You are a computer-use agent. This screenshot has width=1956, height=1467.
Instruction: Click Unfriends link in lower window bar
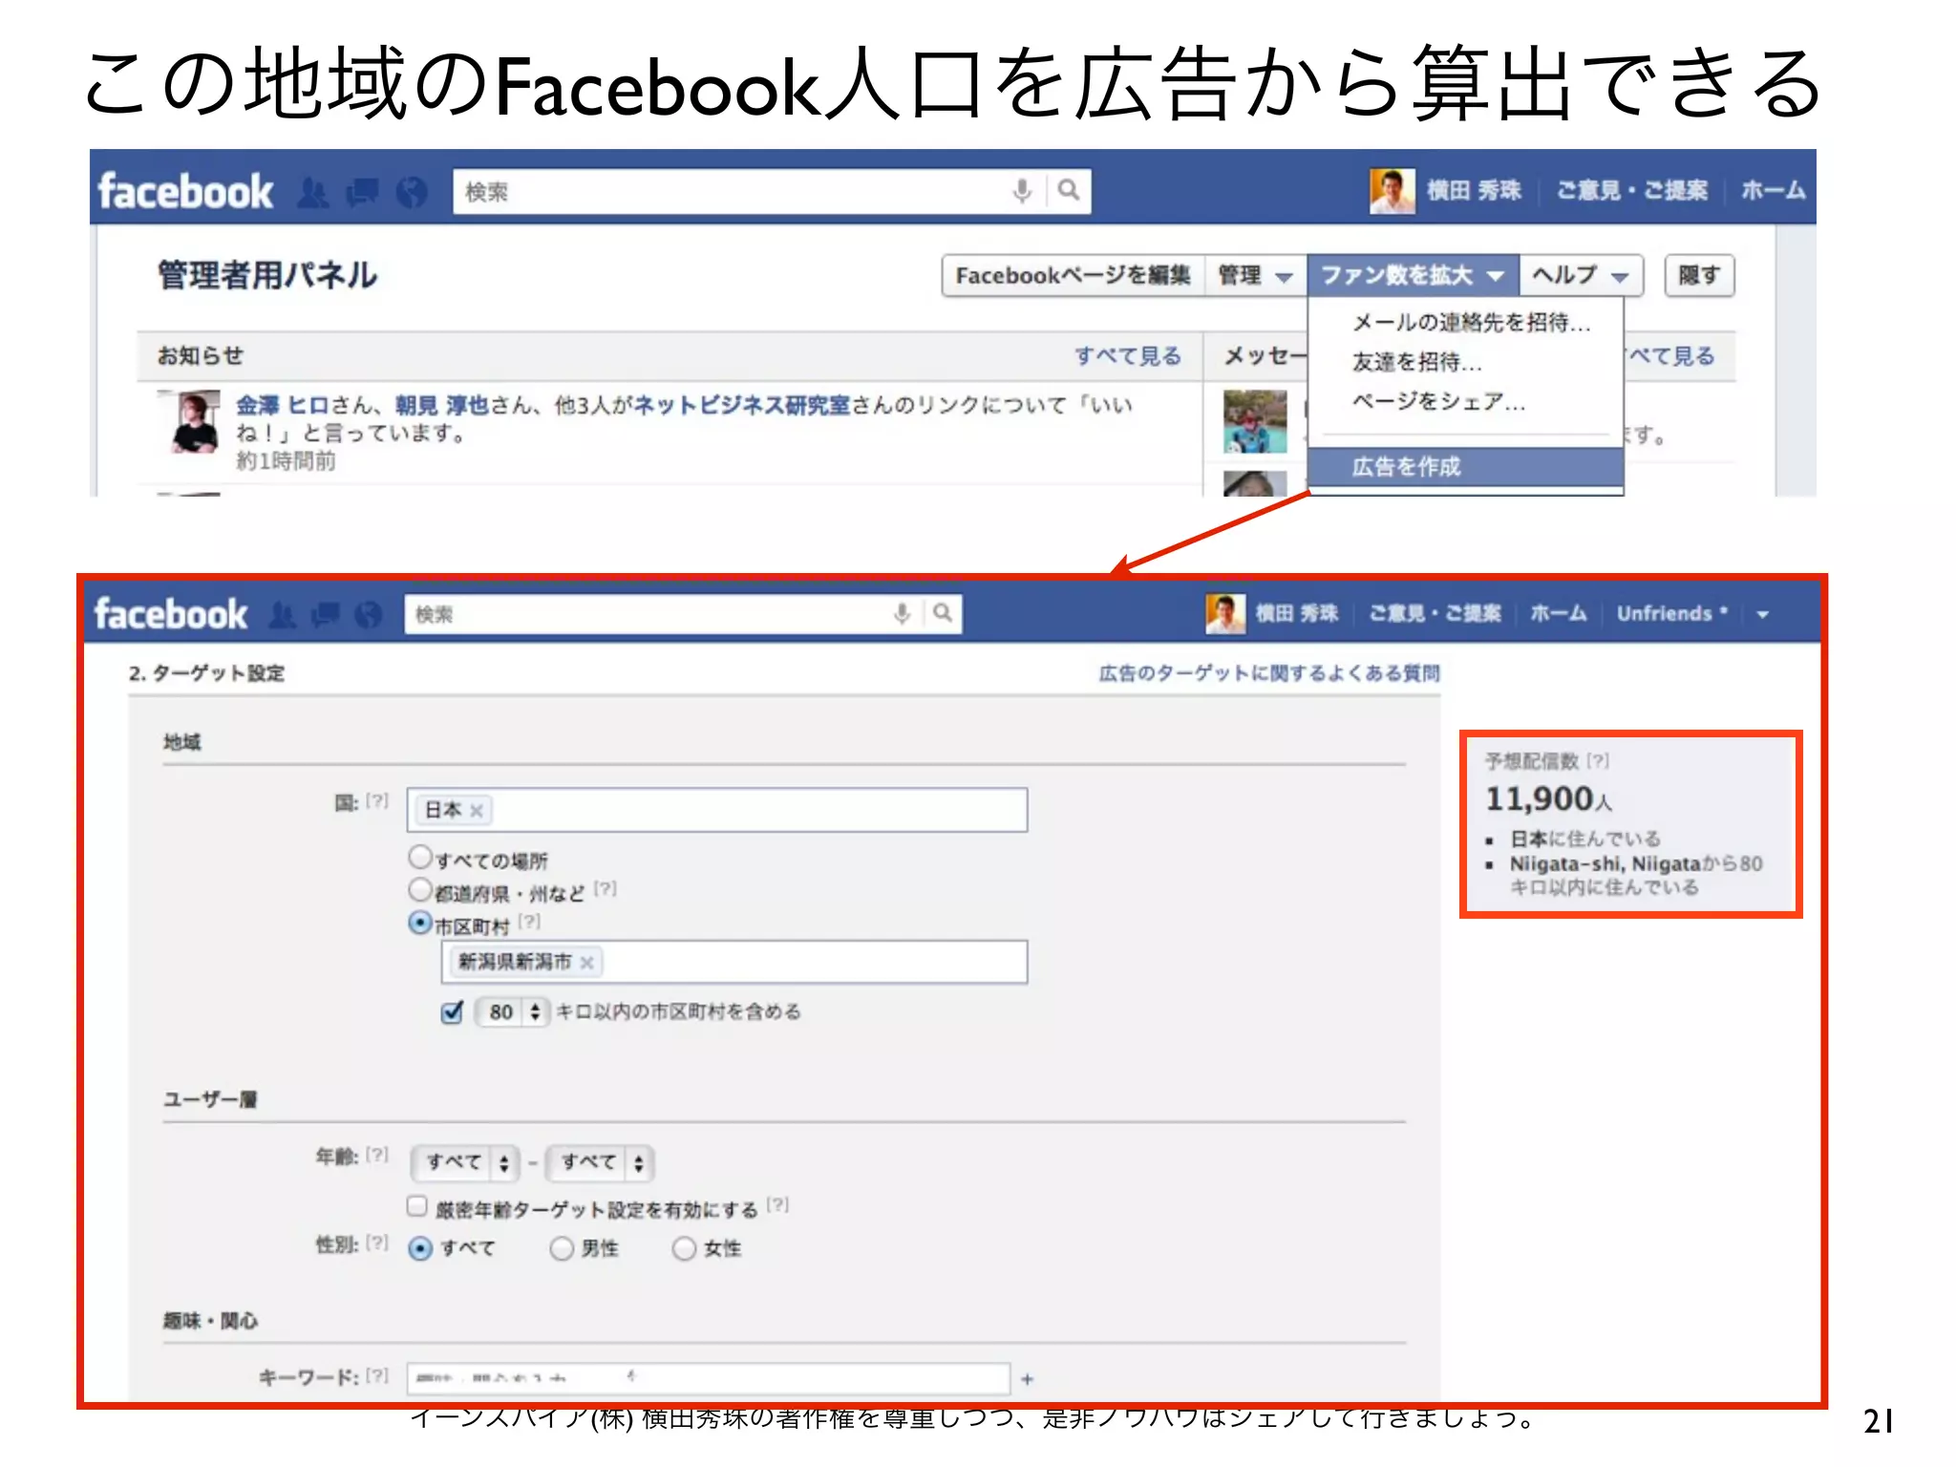[x=1671, y=614]
